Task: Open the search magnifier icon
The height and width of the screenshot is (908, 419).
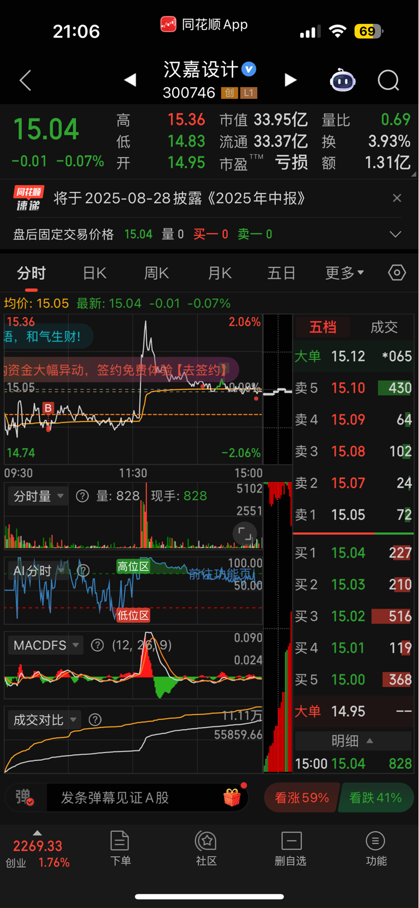Action: pyautogui.click(x=388, y=81)
